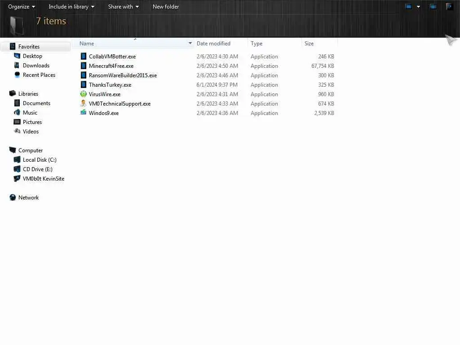Select file name VirusWire.exe
This screenshot has width=460, height=345.
[x=105, y=94]
